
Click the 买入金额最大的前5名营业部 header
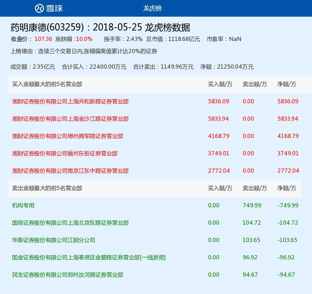point(47,84)
